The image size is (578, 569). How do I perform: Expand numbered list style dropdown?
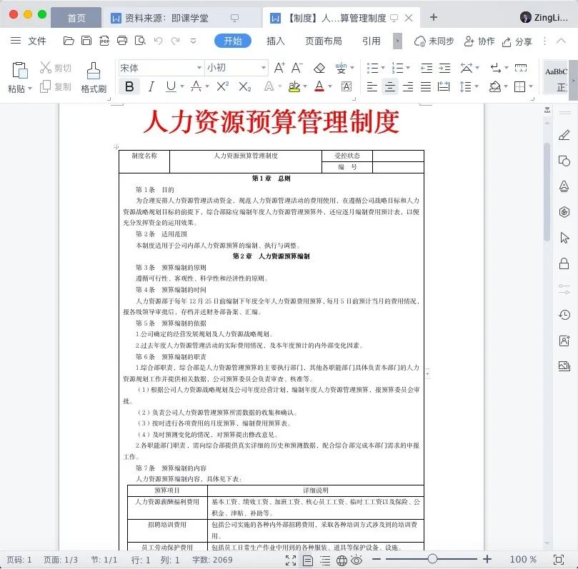point(408,68)
